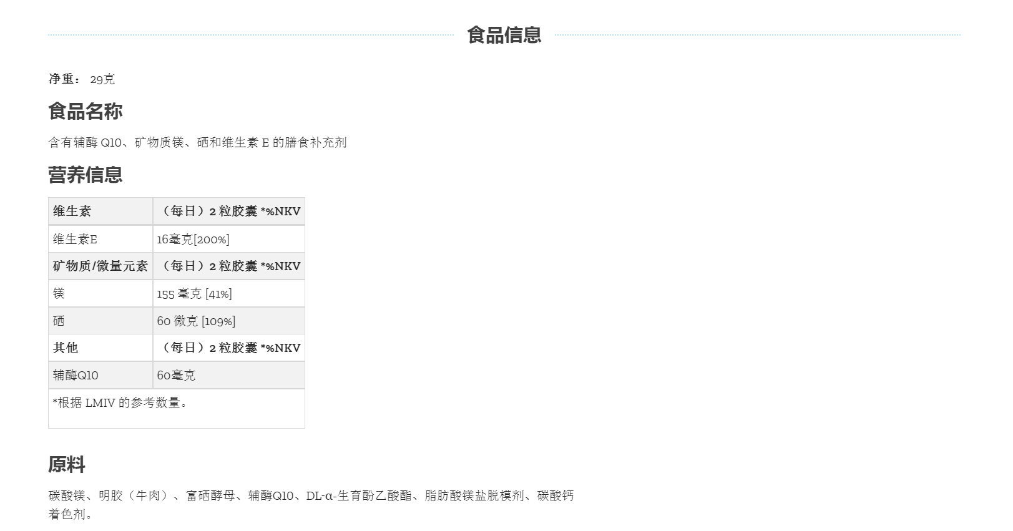Click the LMIV reference footnote
The image size is (1013, 531).
click(x=120, y=403)
